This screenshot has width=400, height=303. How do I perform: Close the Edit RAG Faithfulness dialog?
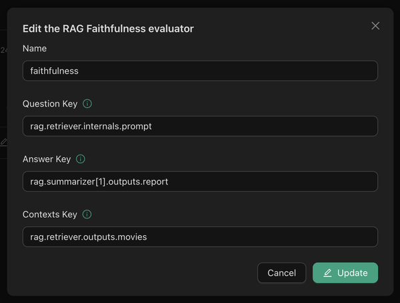point(375,26)
